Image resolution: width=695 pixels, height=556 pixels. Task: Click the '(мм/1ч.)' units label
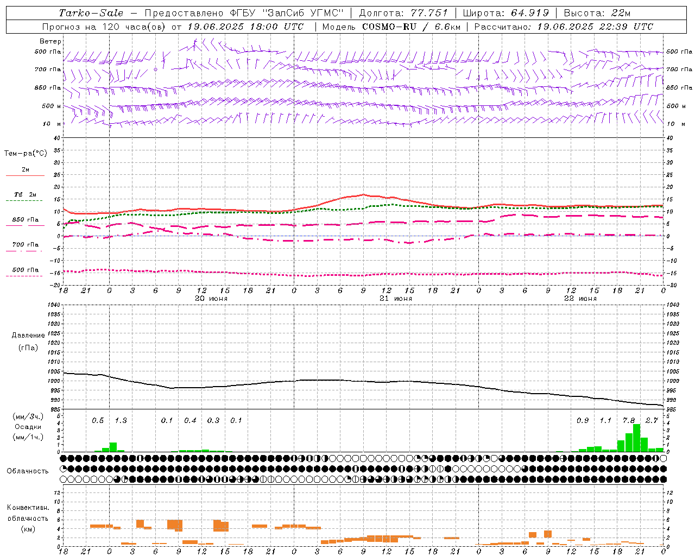coord(28,437)
